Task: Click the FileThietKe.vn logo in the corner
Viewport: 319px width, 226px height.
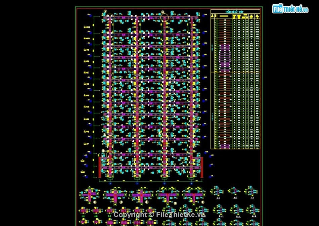Action: 290,9
